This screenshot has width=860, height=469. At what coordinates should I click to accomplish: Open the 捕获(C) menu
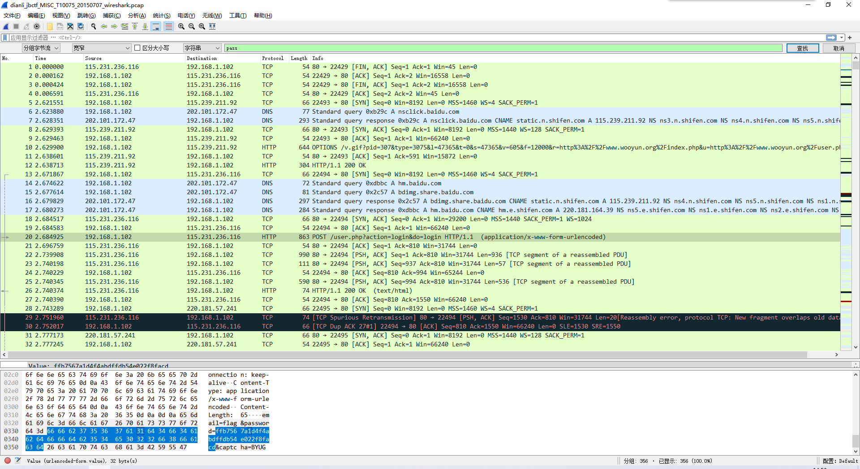click(112, 16)
